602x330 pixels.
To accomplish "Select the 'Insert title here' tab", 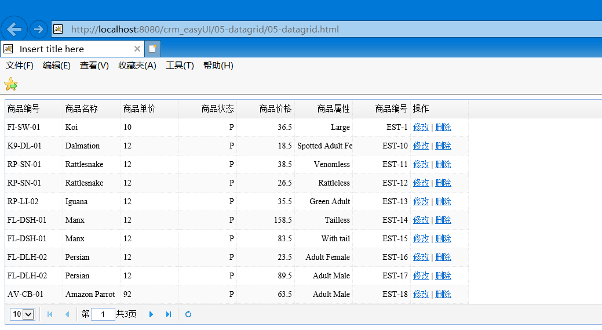I will 72,49.
